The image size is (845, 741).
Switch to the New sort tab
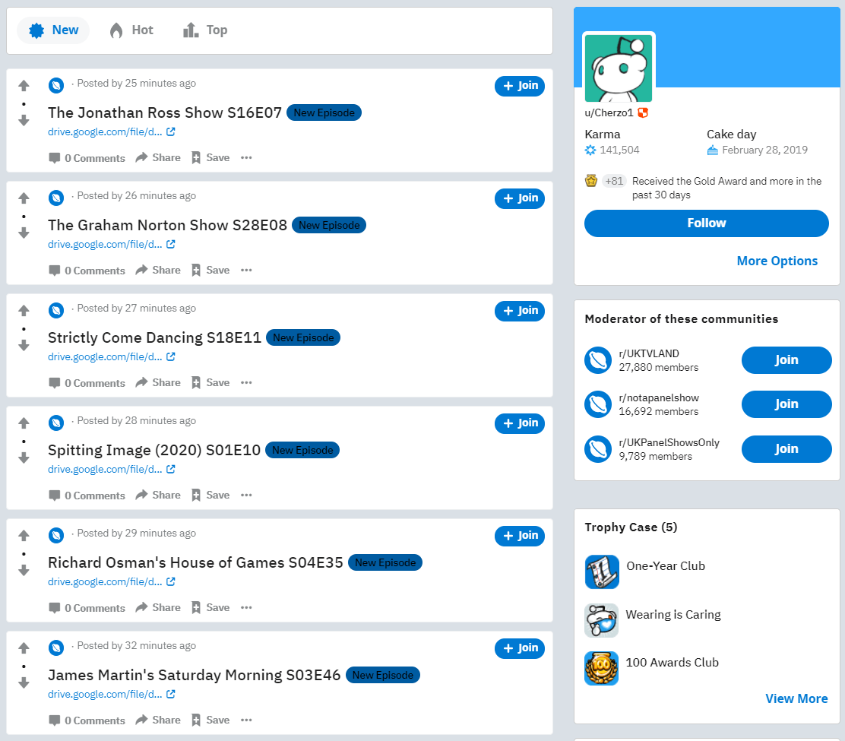point(53,30)
